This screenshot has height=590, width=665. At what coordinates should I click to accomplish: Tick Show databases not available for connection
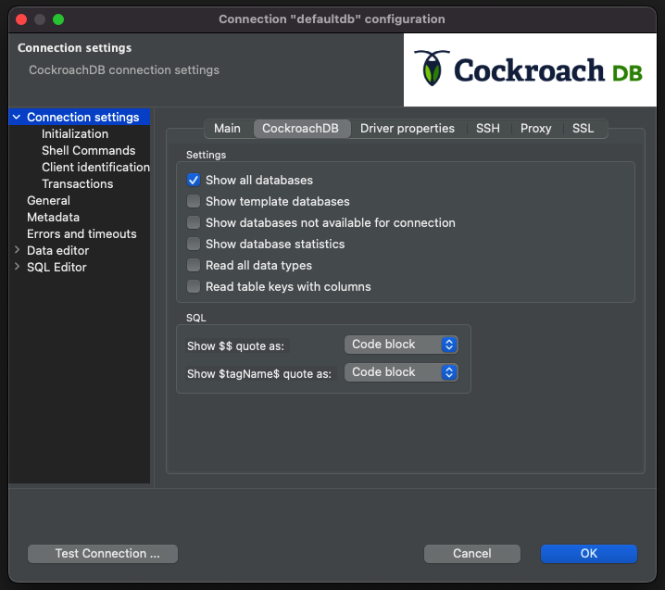194,222
